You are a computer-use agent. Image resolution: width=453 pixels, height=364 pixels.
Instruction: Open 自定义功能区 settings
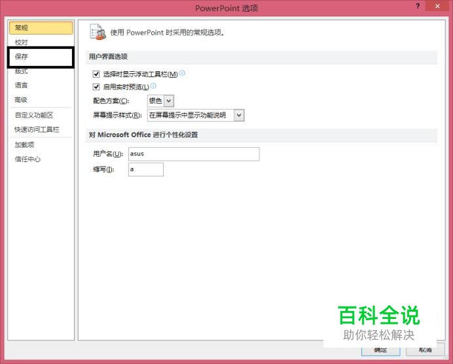click(41, 115)
